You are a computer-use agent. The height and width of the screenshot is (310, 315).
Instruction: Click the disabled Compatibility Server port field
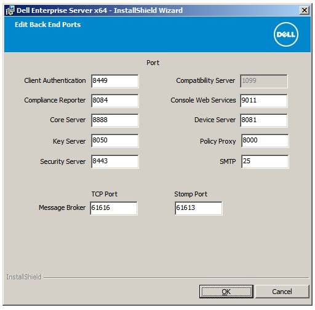click(264, 81)
